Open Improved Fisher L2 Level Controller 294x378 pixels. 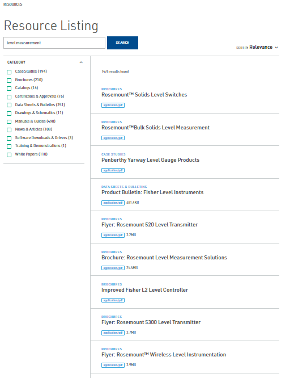(x=144, y=290)
